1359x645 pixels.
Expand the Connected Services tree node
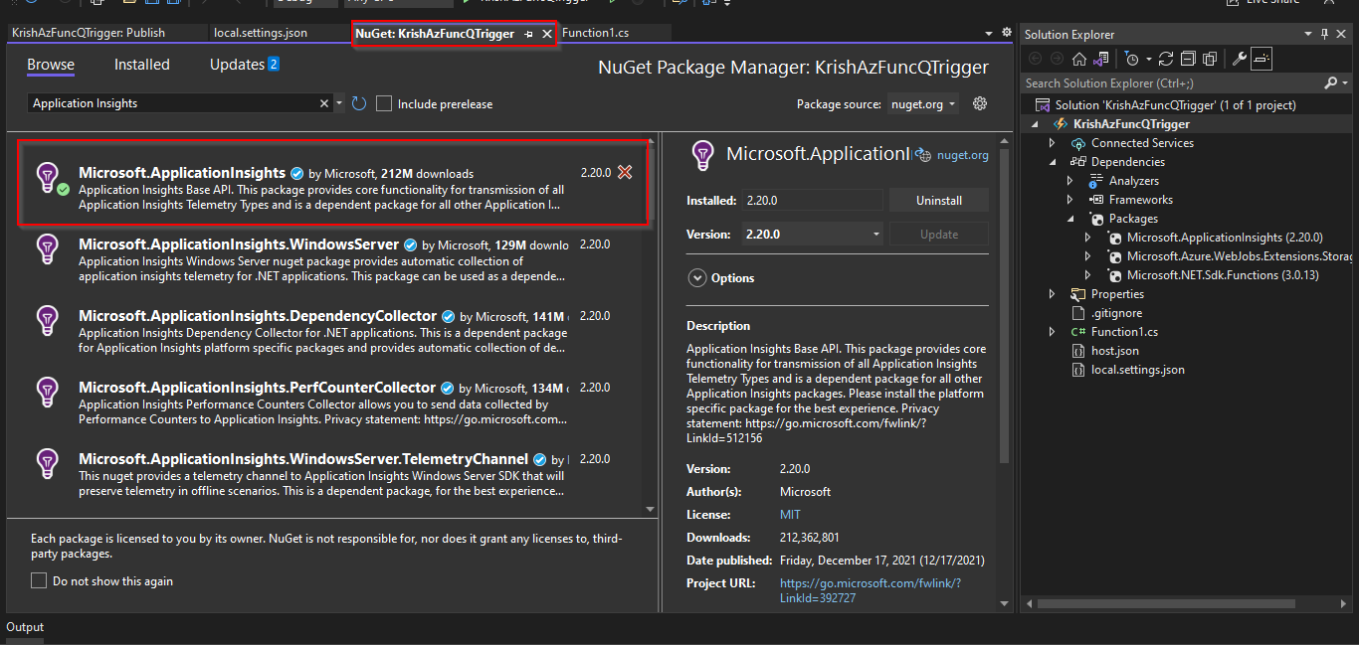tap(1054, 143)
